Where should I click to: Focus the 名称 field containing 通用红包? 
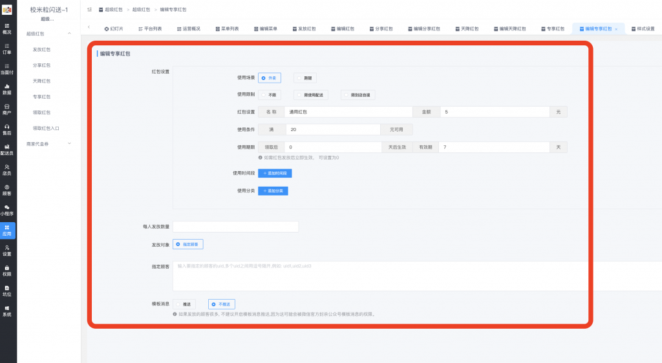(x=348, y=112)
